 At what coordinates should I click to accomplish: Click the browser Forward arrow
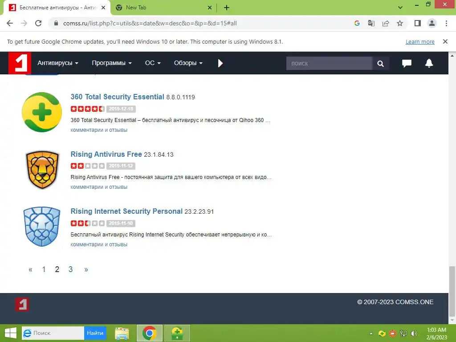click(x=24, y=23)
